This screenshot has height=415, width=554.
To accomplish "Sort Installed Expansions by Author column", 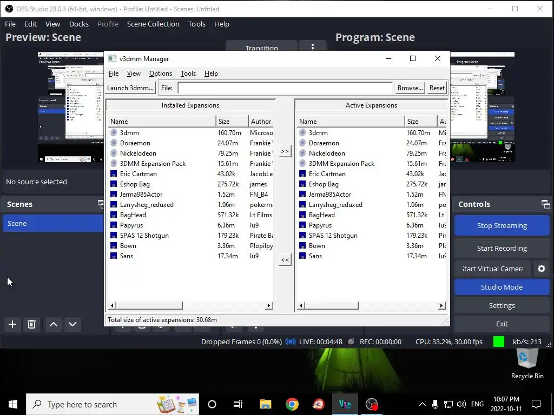I will [x=261, y=122].
